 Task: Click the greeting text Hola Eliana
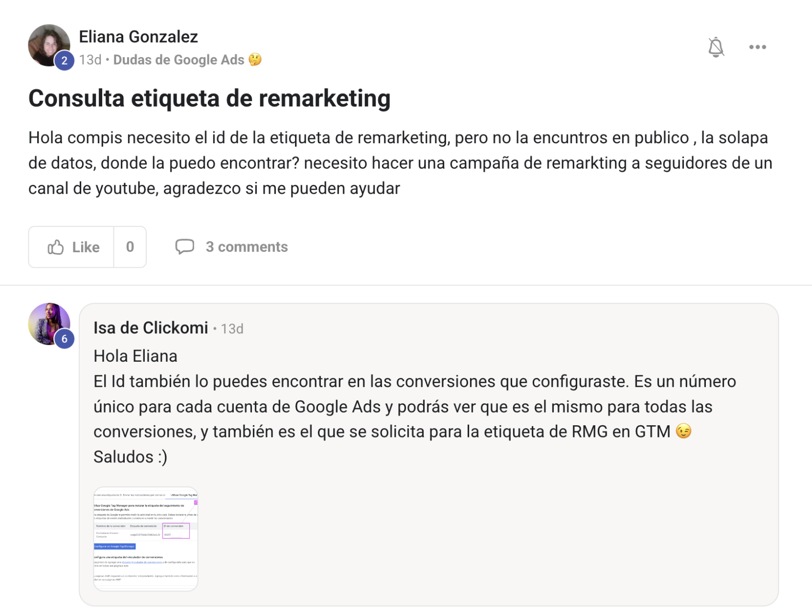pyautogui.click(x=135, y=356)
